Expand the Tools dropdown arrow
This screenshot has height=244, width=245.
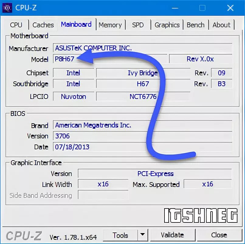(143, 235)
